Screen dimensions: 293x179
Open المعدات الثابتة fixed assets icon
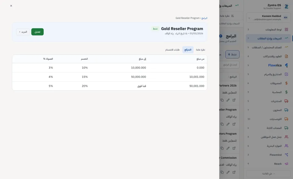286,128
